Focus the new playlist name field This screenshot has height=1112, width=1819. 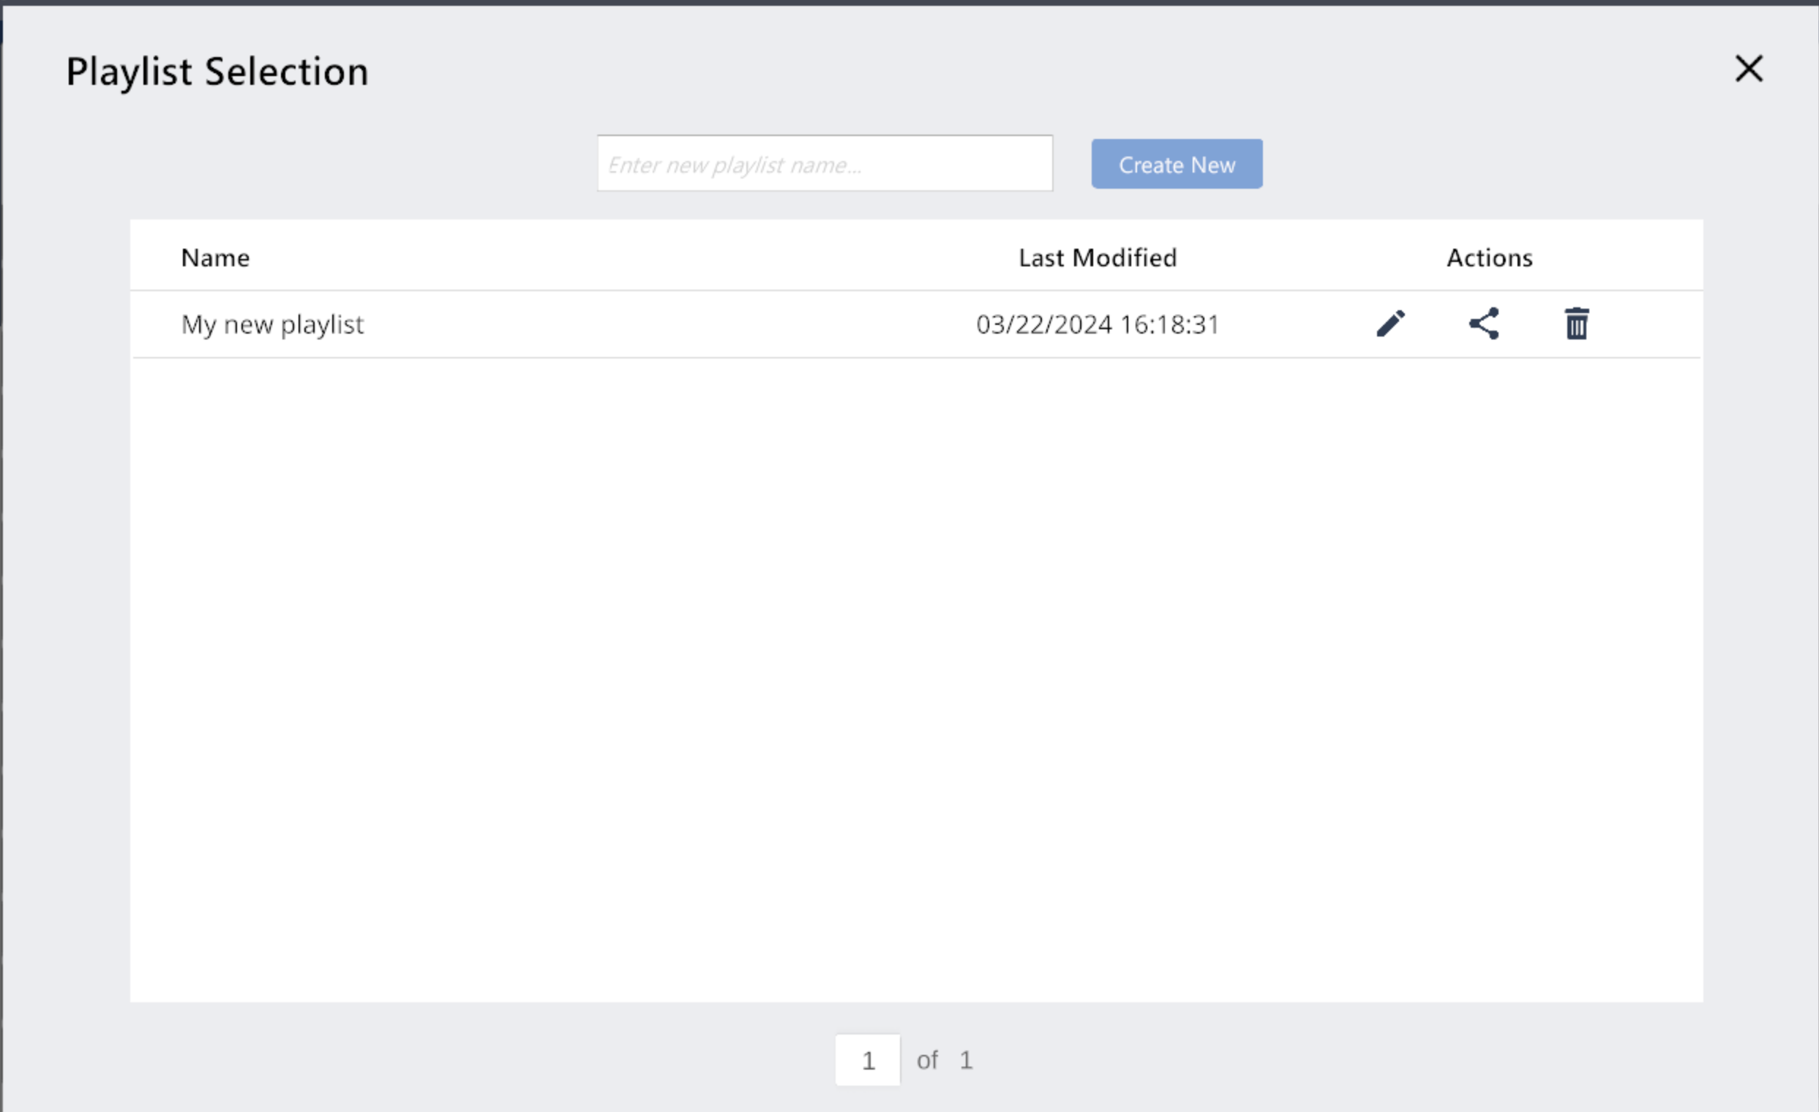(825, 164)
